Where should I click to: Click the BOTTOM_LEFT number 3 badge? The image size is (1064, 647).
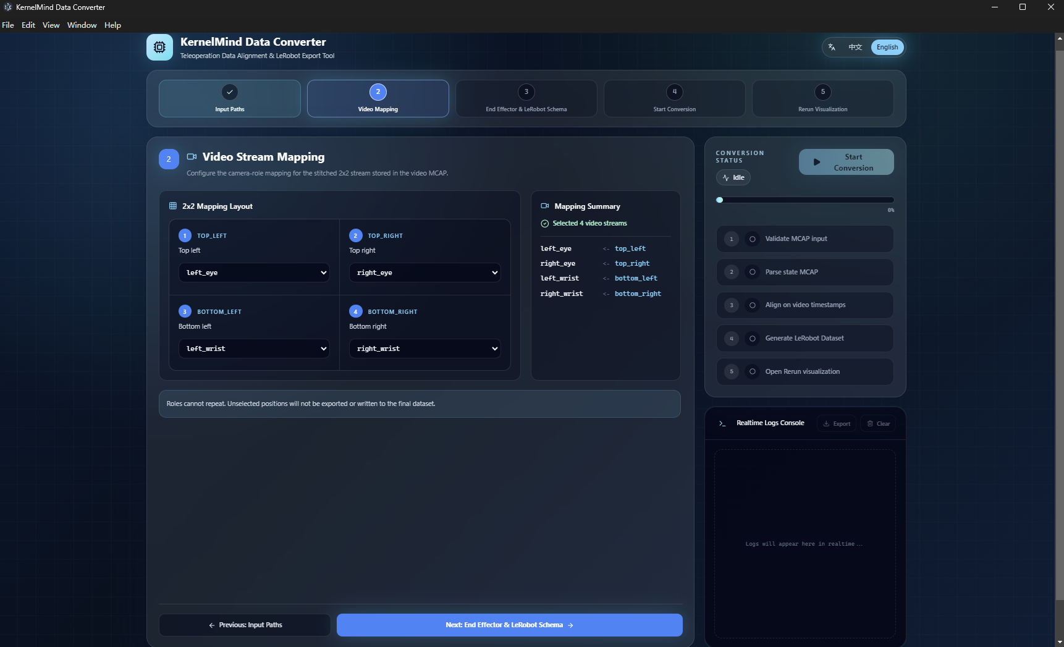[x=185, y=311]
